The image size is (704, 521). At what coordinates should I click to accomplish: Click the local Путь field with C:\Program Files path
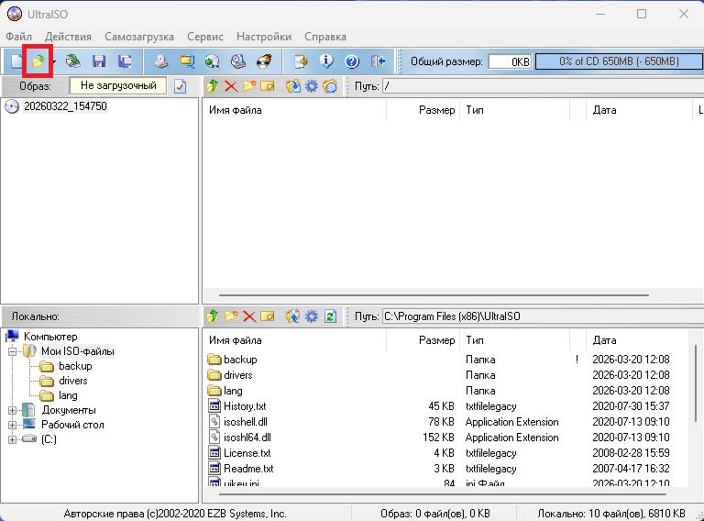543,316
